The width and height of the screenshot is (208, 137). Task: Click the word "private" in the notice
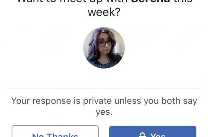click(x=97, y=101)
